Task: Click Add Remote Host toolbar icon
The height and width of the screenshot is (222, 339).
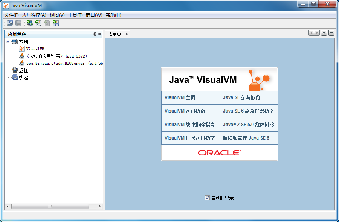Action: (x=30, y=23)
